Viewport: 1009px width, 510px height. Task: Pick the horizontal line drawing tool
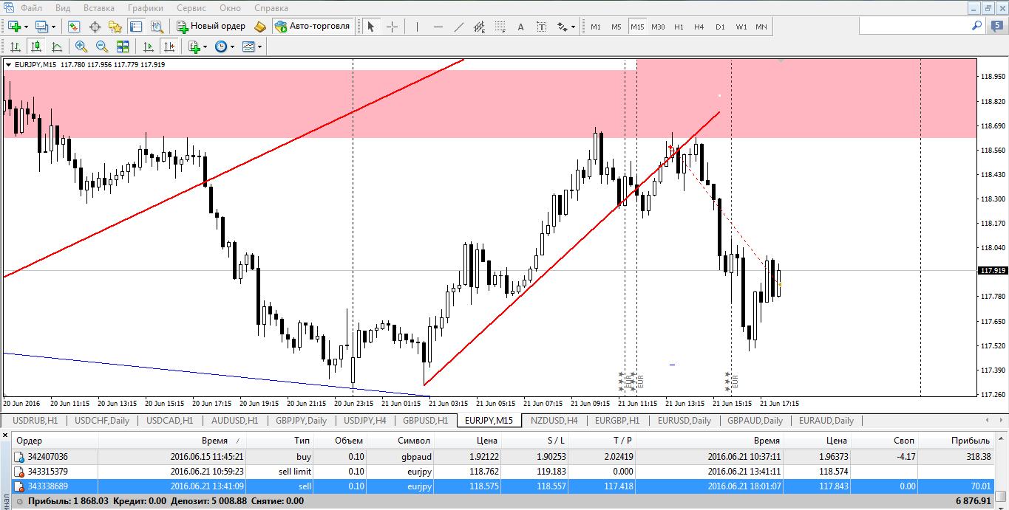tap(438, 27)
